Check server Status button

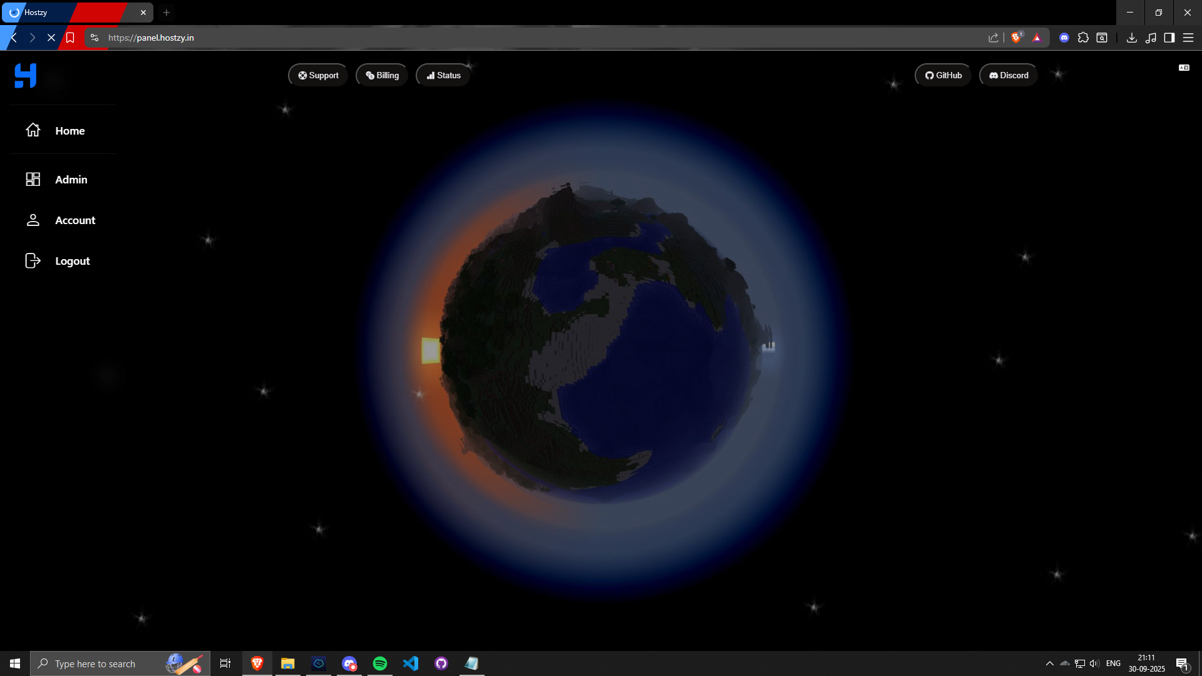[443, 75]
